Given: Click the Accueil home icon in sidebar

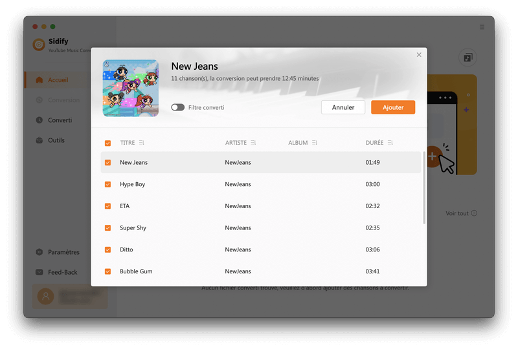Looking at the screenshot, I should coord(39,80).
